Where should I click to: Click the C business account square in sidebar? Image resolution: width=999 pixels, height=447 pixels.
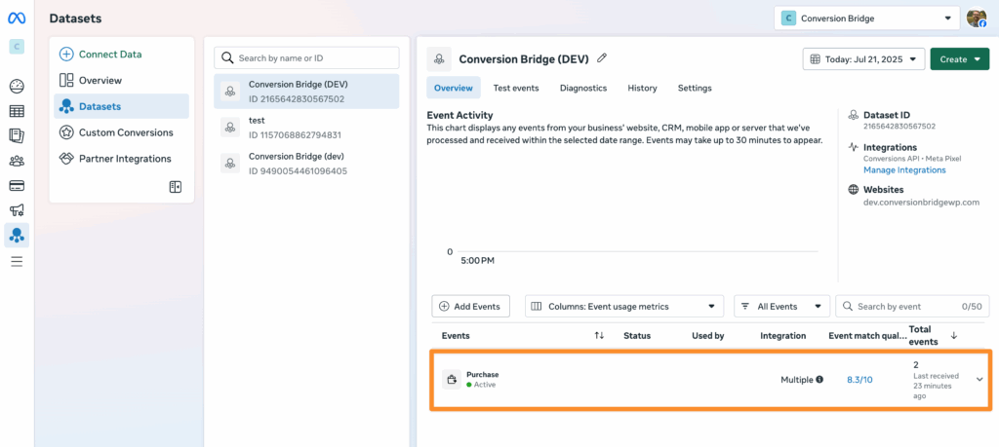[x=17, y=47]
